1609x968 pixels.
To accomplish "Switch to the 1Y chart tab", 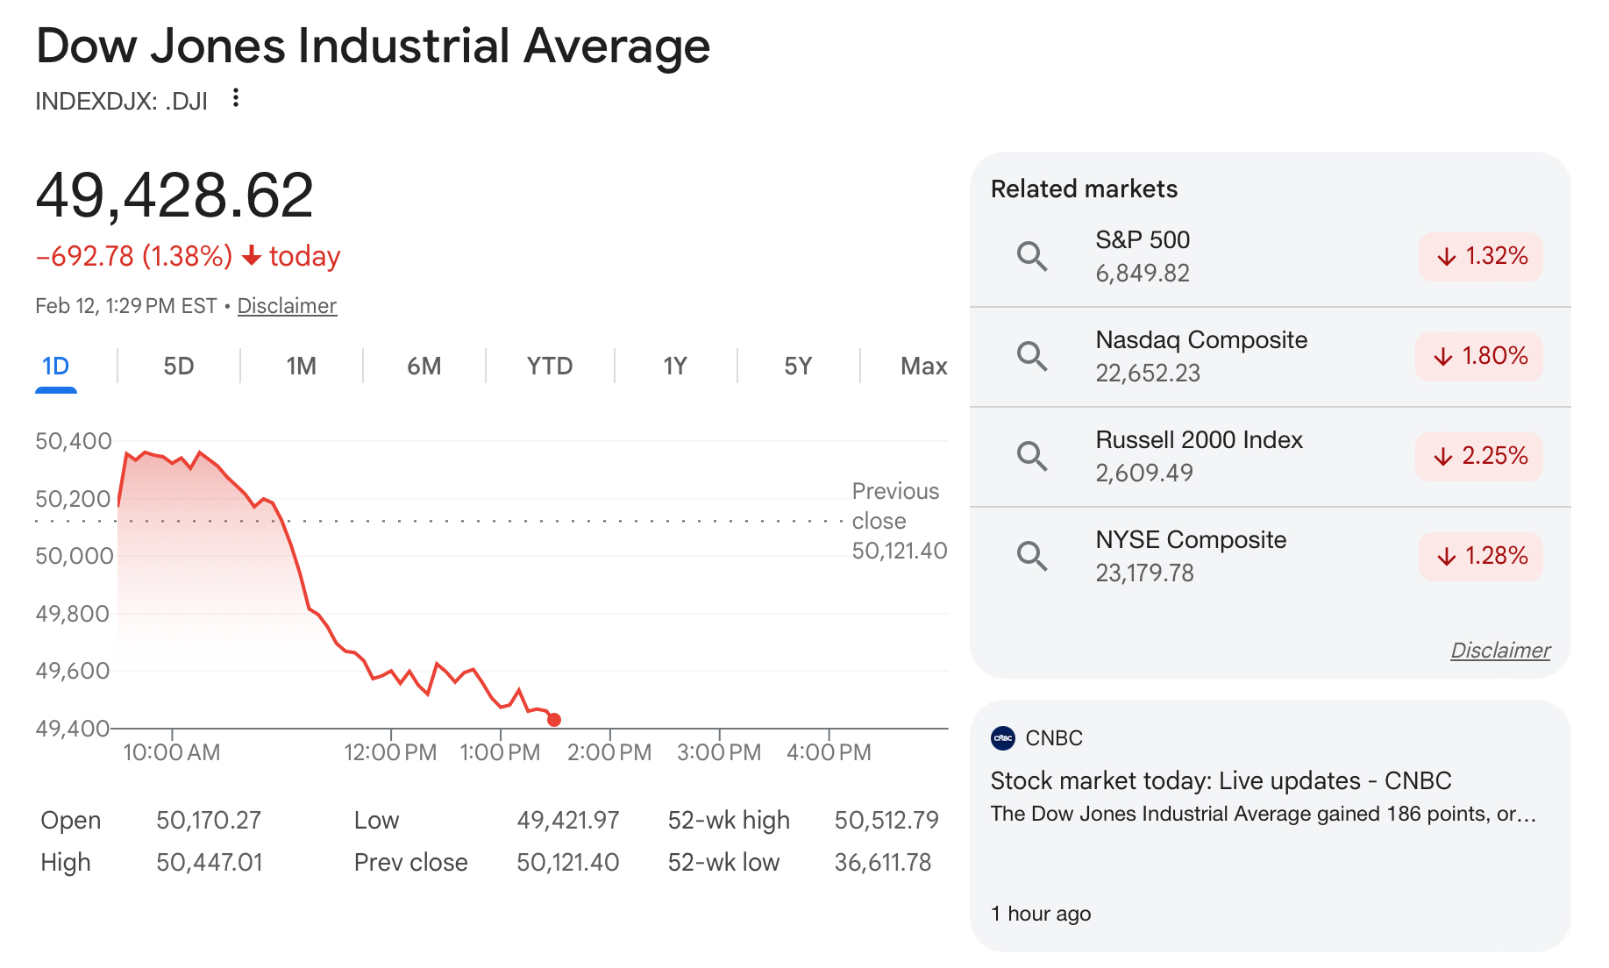I will [674, 366].
